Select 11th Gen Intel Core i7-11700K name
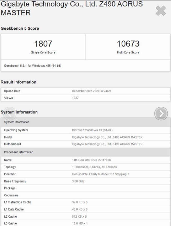The width and height of the screenshot is (171, 226). [92, 160]
